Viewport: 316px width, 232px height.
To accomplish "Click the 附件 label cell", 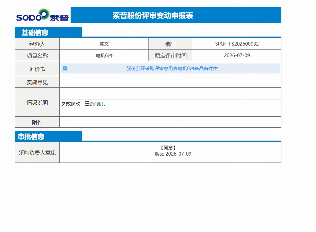I will point(37,122).
